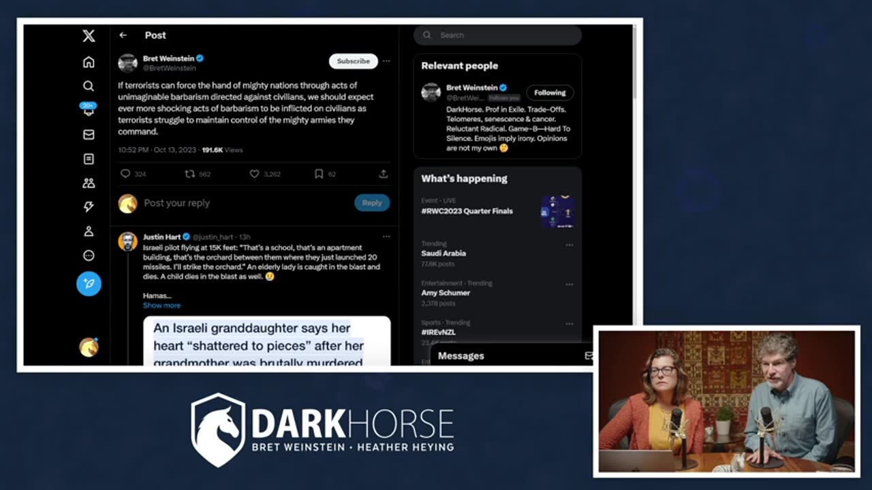Expand Justin Hart's reply with Show more
Viewport: 872px width, 490px height.
(161, 306)
